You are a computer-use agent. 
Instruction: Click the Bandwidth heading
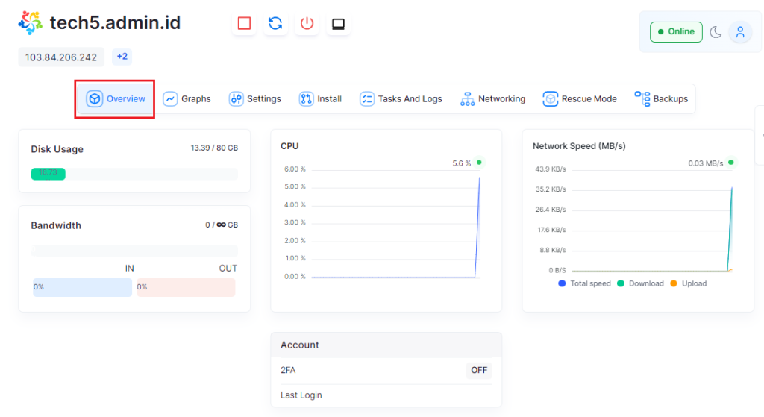click(56, 225)
